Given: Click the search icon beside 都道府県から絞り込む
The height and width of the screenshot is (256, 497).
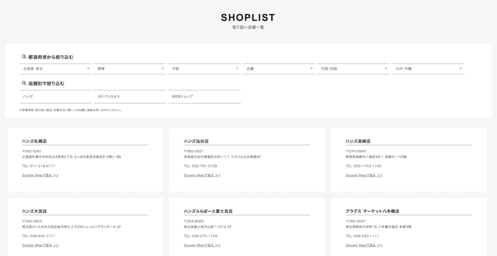Looking at the screenshot, I should [x=24, y=57].
